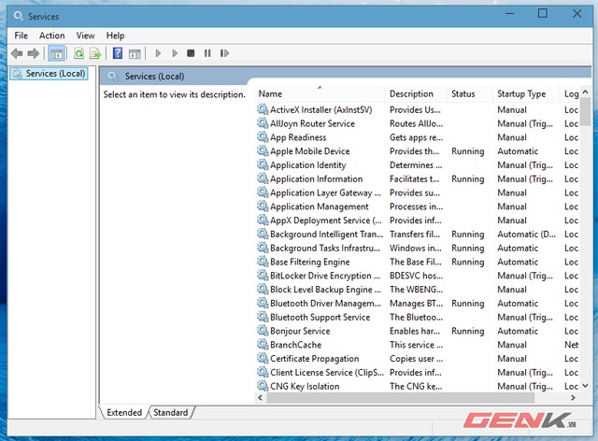Select the Client License Service row

pyautogui.click(x=418, y=373)
